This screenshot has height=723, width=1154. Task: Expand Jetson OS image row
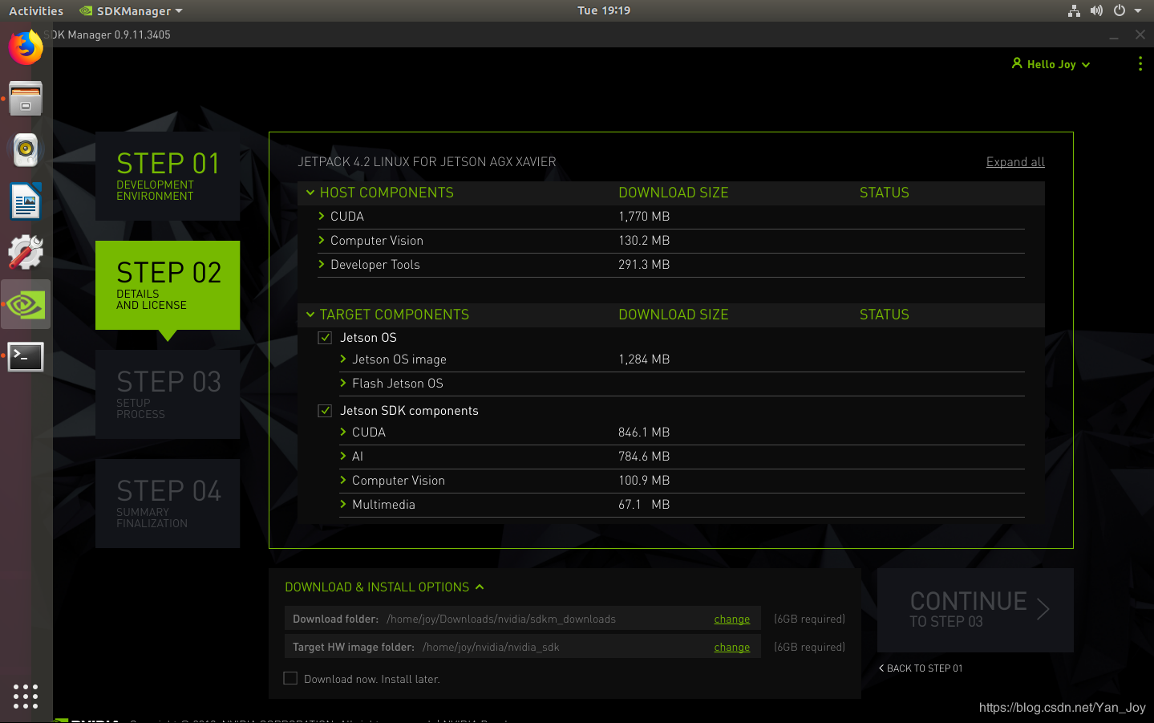(x=343, y=359)
